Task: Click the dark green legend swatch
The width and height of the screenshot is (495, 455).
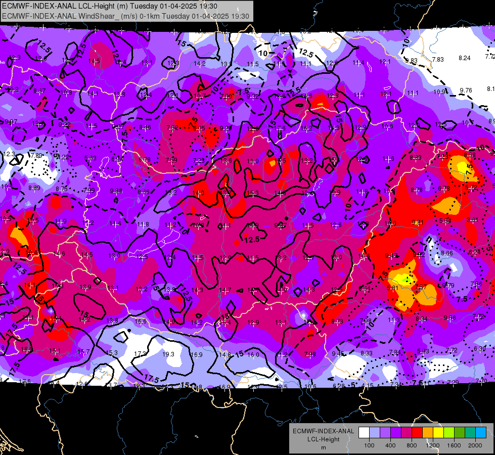Action: 460,433
